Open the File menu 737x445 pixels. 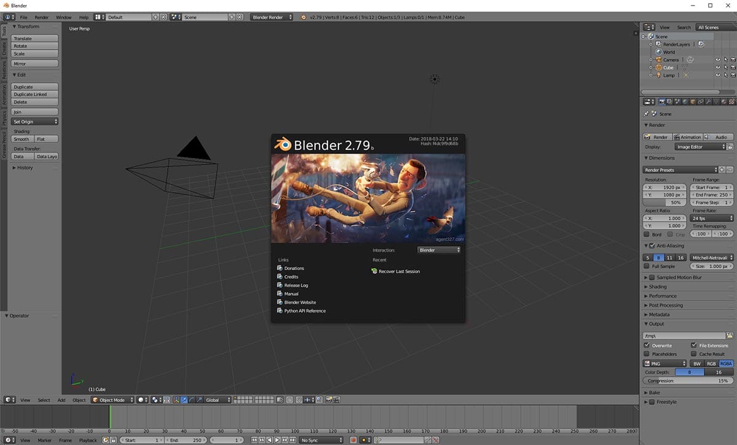click(23, 17)
